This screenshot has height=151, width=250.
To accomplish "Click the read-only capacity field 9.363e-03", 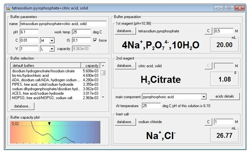I will coord(81,49).
